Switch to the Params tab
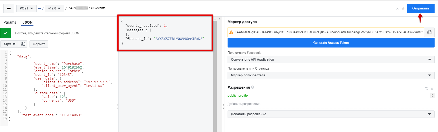438x132 pixels. point(10,22)
